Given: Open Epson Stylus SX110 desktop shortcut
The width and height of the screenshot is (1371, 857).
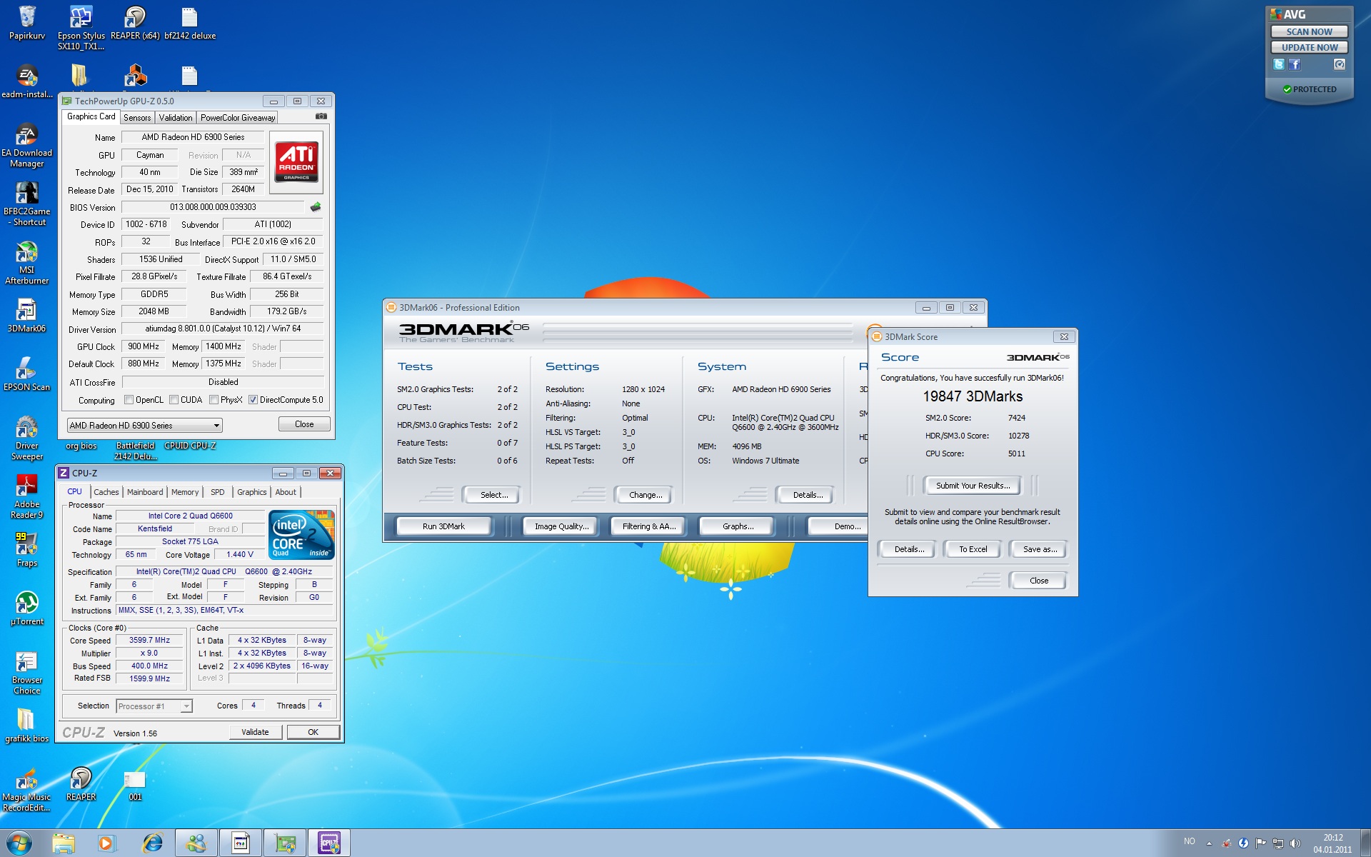Looking at the screenshot, I should coord(81,27).
